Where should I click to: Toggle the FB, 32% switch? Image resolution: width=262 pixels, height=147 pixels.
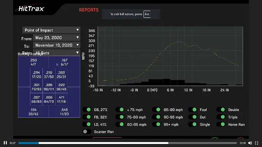[87, 117]
